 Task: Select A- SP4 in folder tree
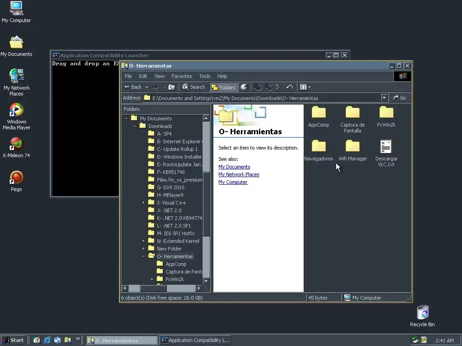coord(164,133)
